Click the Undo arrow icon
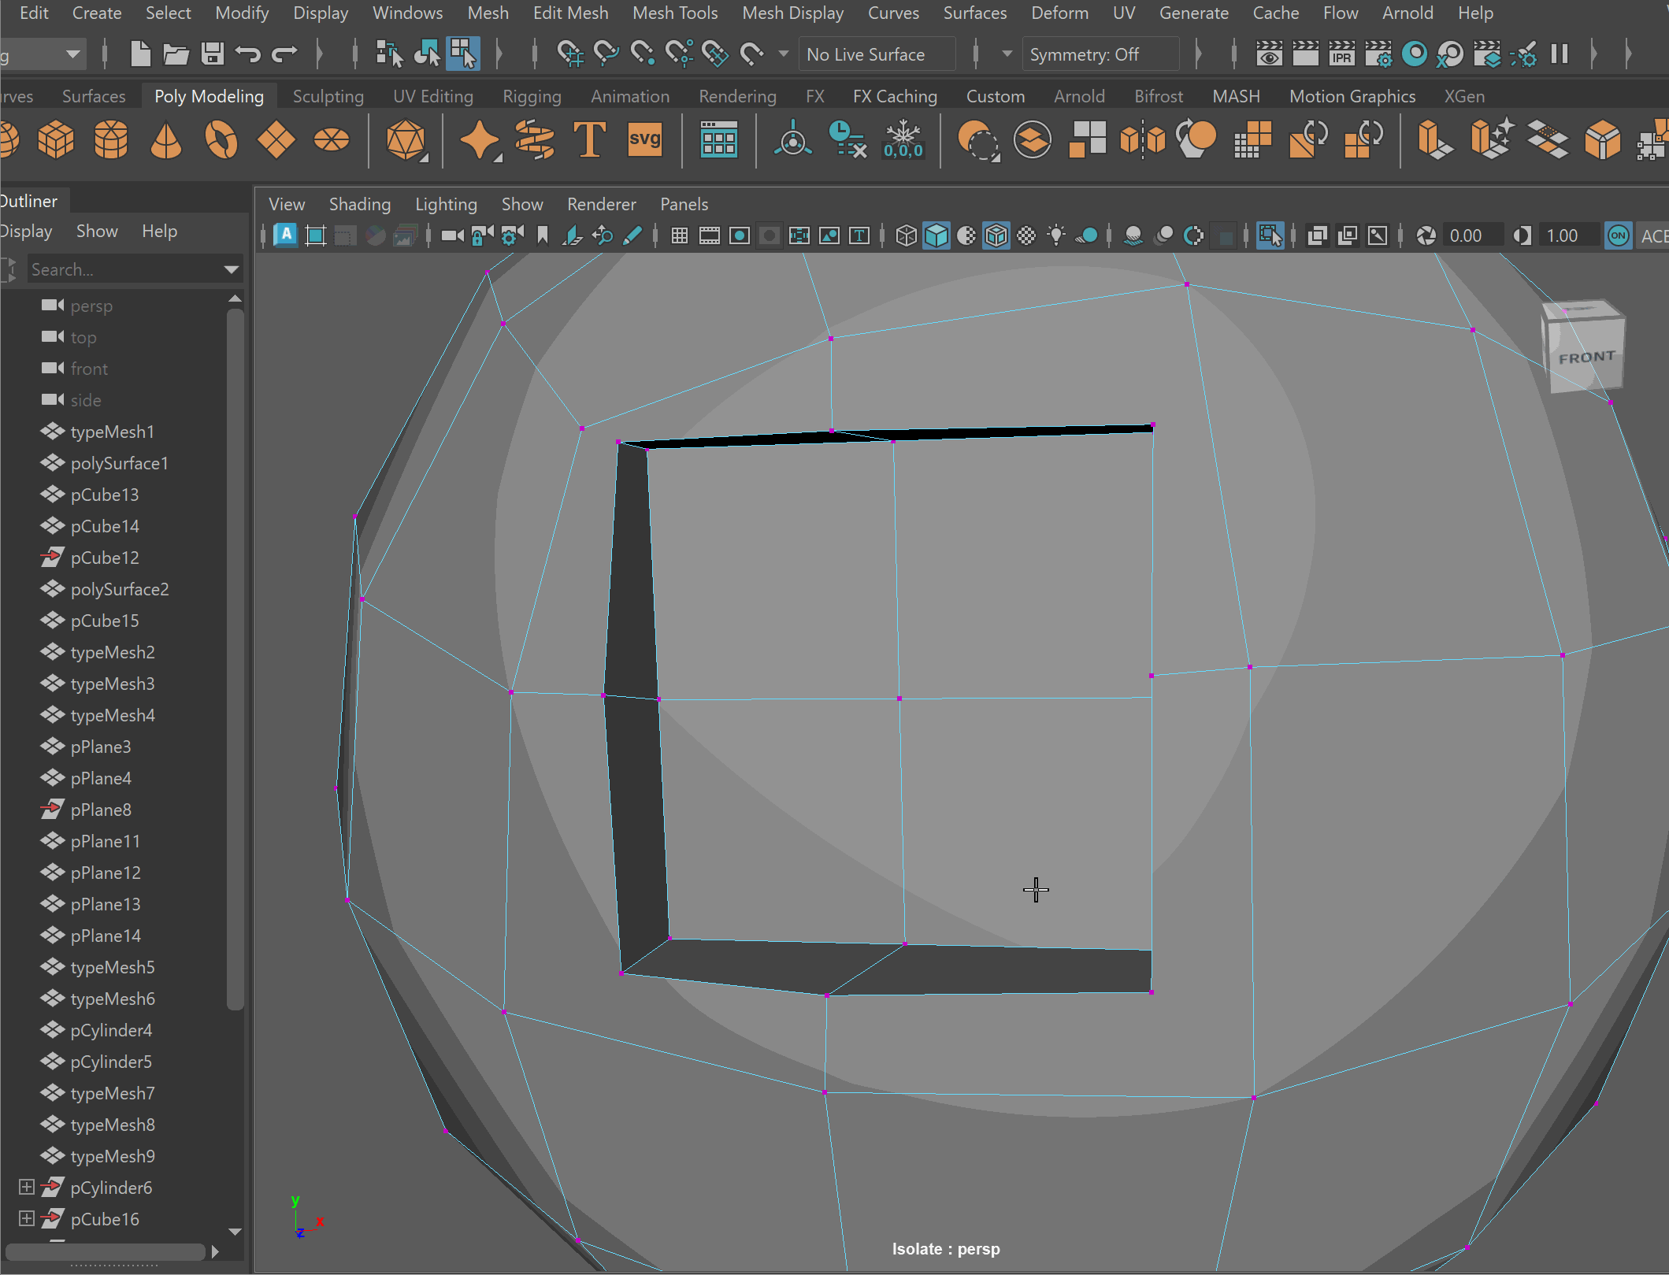This screenshot has height=1275, width=1669. (248, 54)
